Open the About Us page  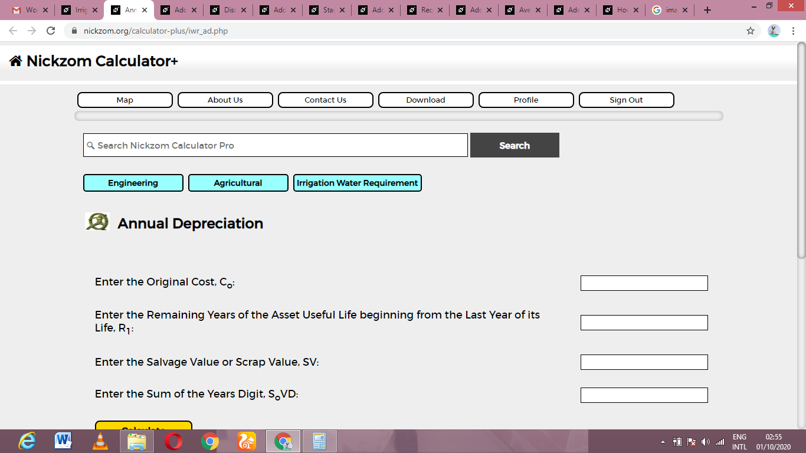tap(225, 100)
